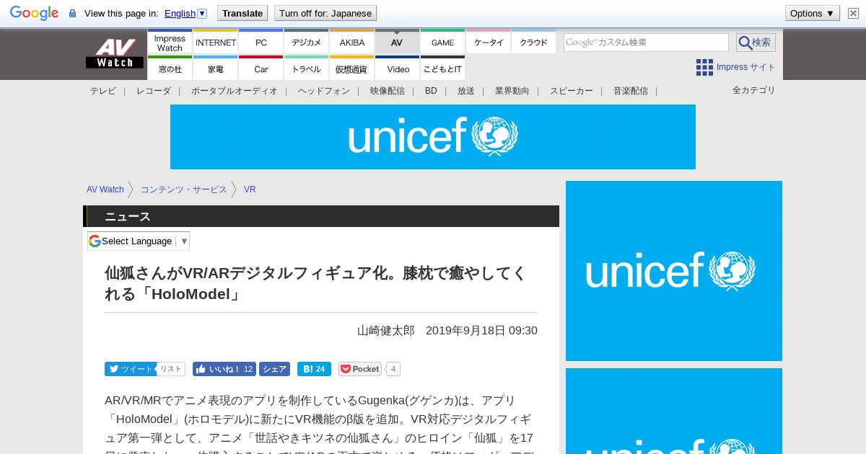Open 全カテゴリ link
866x454 pixels.
tap(753, 90)
